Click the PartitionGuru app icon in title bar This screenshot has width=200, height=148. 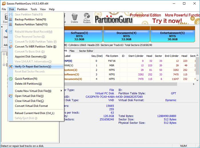4,3
